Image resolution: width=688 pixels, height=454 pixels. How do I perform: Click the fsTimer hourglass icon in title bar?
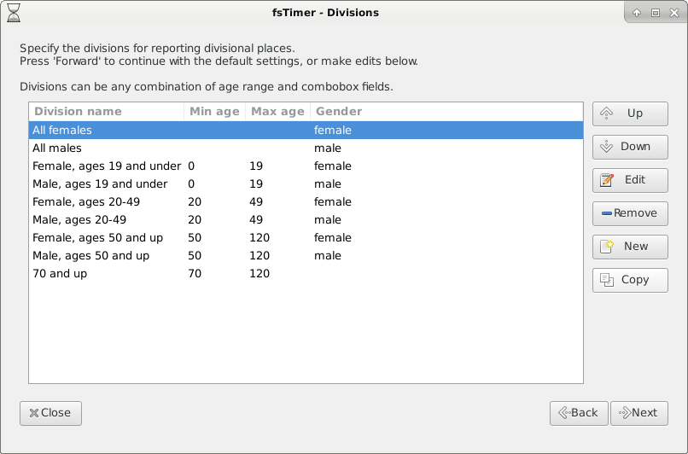(14, 13)
